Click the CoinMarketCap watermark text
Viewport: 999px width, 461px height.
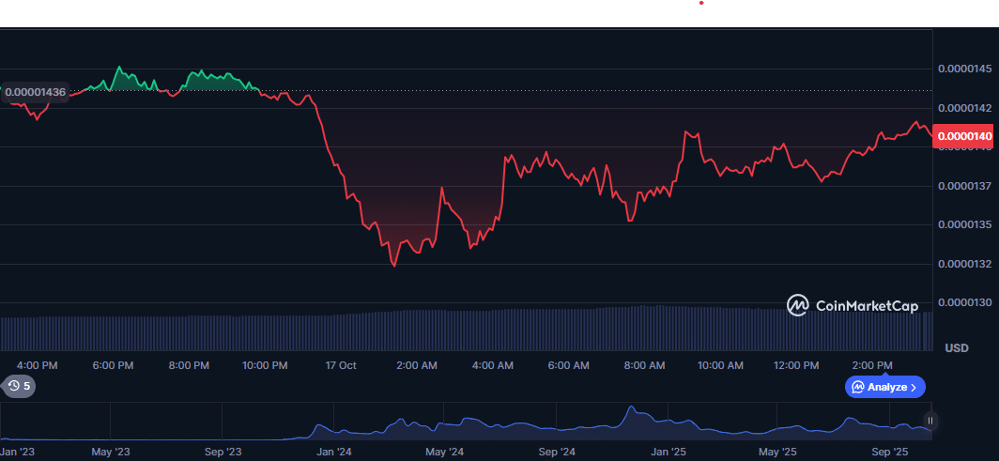point(867,305)
